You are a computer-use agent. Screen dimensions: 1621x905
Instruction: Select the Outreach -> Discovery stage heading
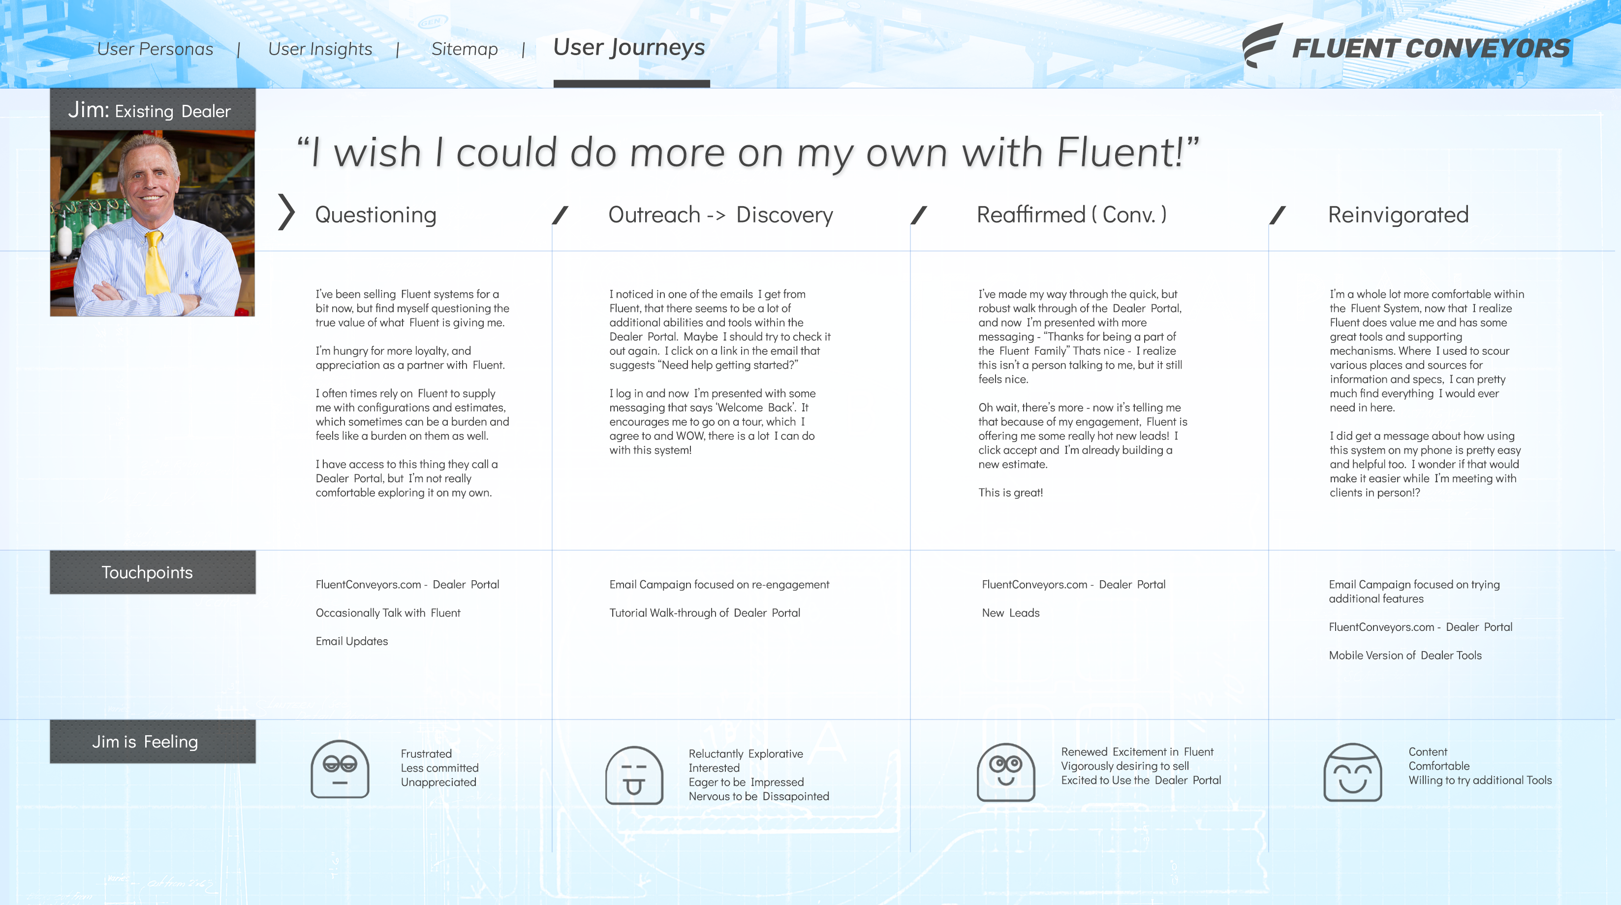click(x=720, y=215)
